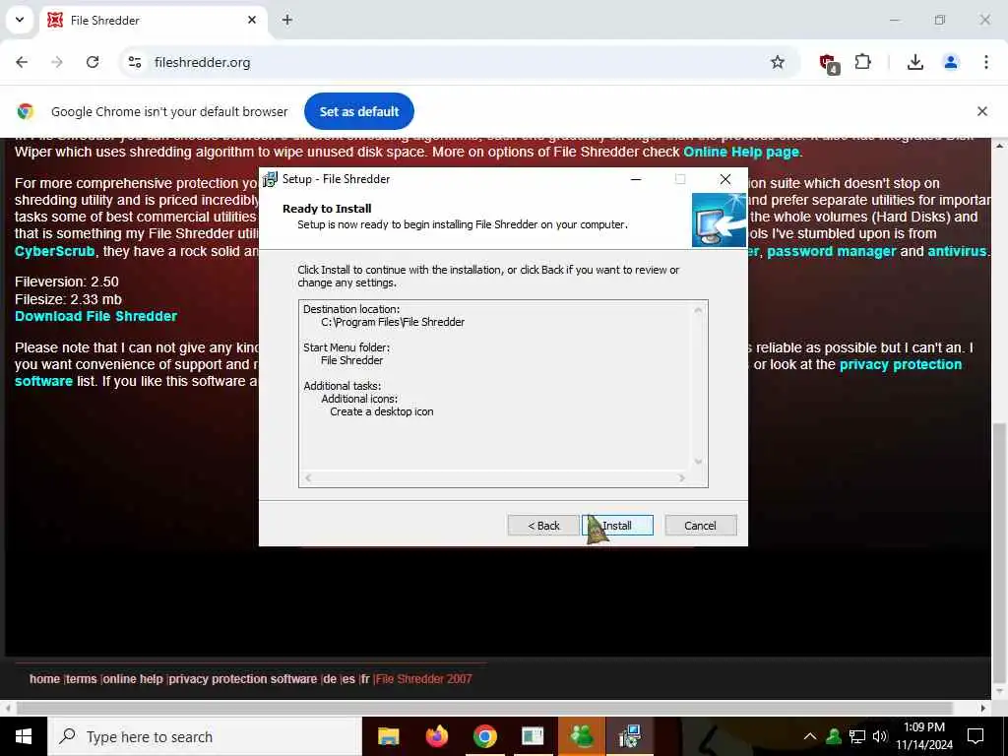Follow the privacy protection link in paragraph
The width and height of the screenshot is (1008, 756).
[901, 364]
